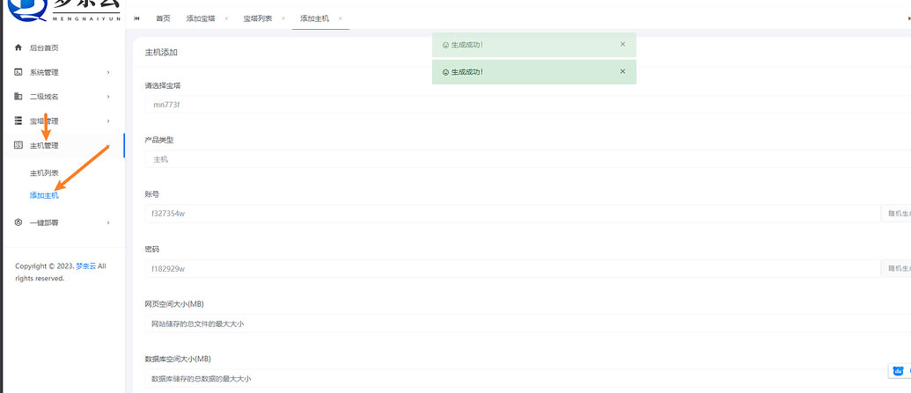The image size is (911, 393).
Task: Open the 产品类型 dropdown
Action: click(x=511, y=159)
